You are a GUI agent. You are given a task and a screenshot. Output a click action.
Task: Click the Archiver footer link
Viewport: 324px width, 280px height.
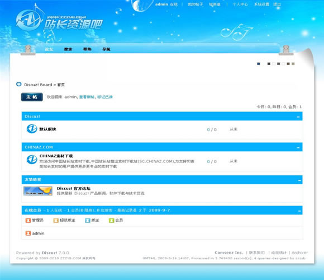pyautogui.click(x=299, y=253)
